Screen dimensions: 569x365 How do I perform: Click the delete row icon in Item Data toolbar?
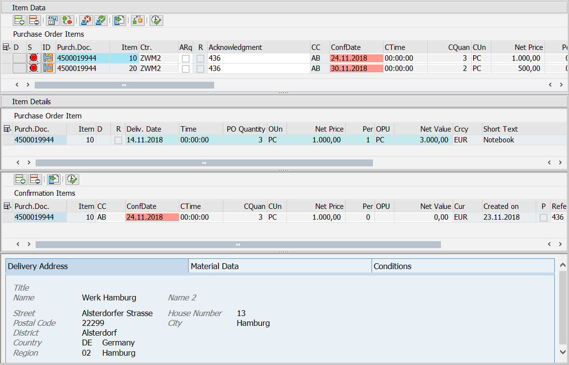pos(34,20)
